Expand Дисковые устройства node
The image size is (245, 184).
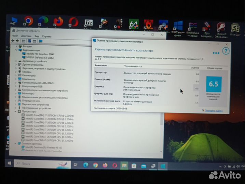16,61
